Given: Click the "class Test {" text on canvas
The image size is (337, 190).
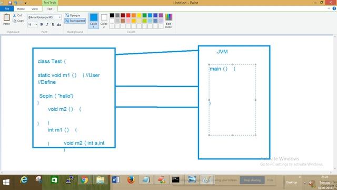Looking at the screenshot, I should coord(52,61).
